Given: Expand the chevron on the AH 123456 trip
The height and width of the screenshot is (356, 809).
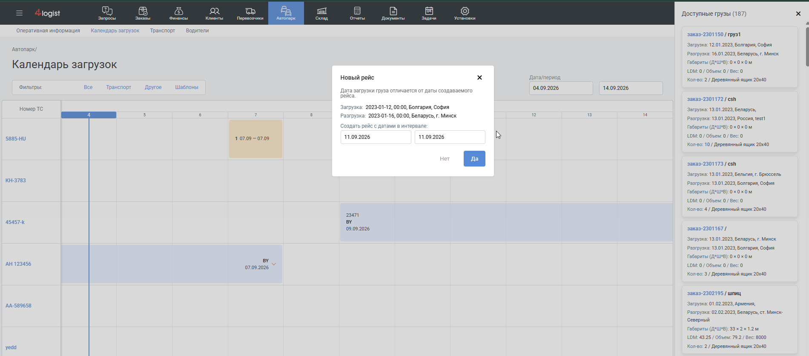Looking at the screenshot, I should [274, 264].
